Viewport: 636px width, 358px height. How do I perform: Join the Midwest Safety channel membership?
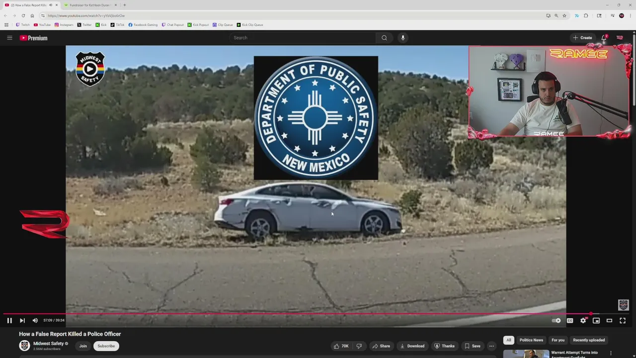83,346
